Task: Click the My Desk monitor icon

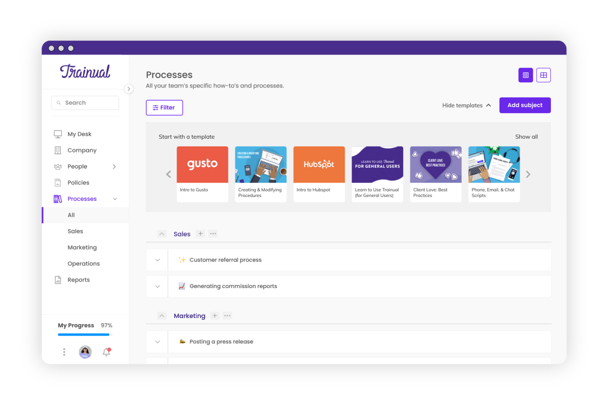Action: 58,133
